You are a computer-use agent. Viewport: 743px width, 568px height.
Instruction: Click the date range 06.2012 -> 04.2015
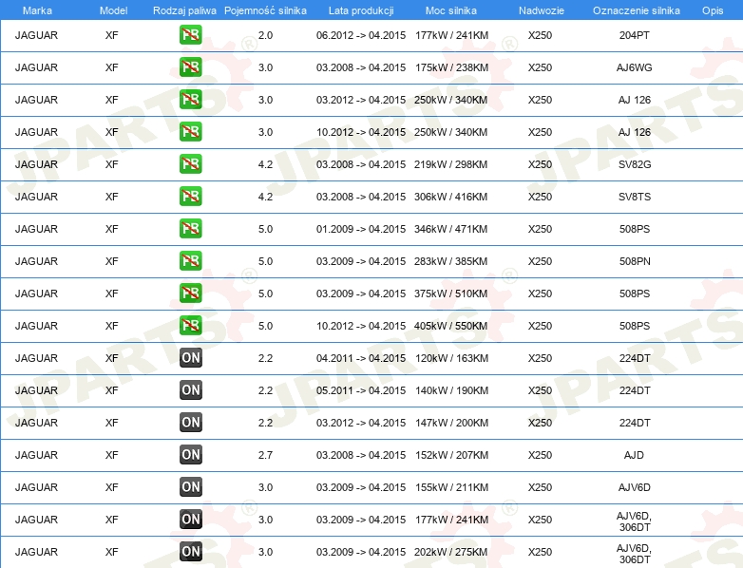pos(361,35)
